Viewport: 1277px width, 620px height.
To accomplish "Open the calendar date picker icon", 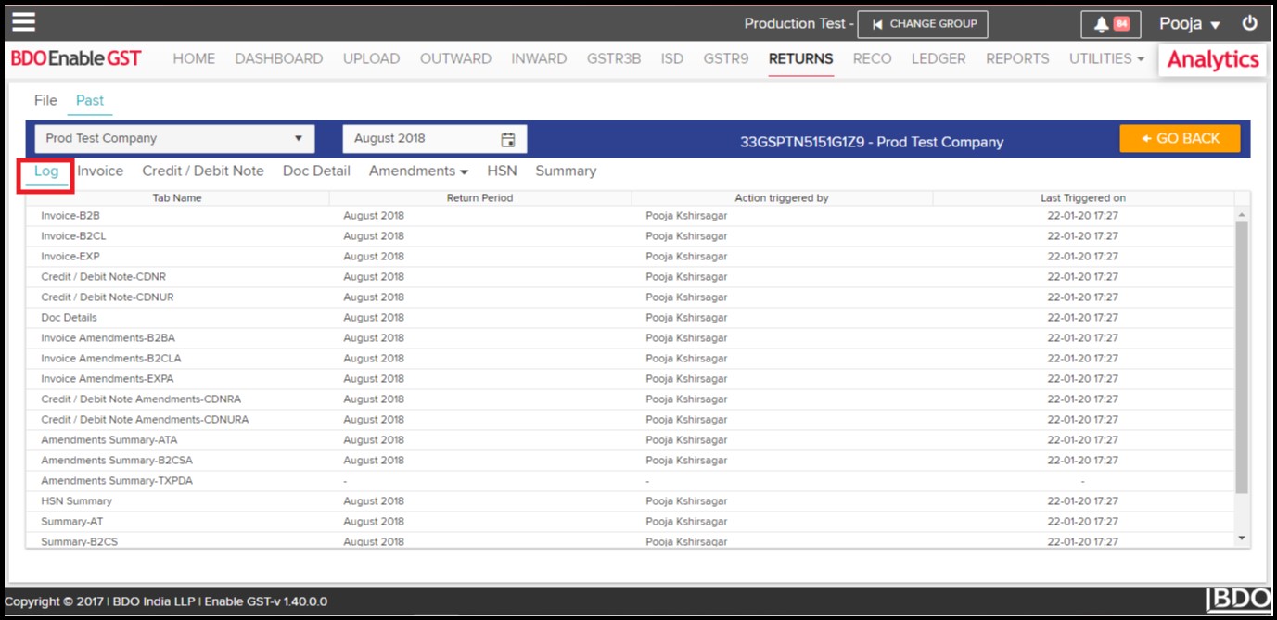I will (x=508, y=139).
